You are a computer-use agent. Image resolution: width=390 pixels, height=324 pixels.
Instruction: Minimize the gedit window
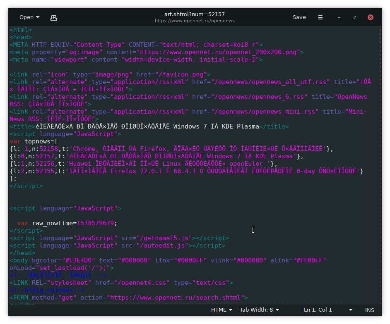(339, 17)
